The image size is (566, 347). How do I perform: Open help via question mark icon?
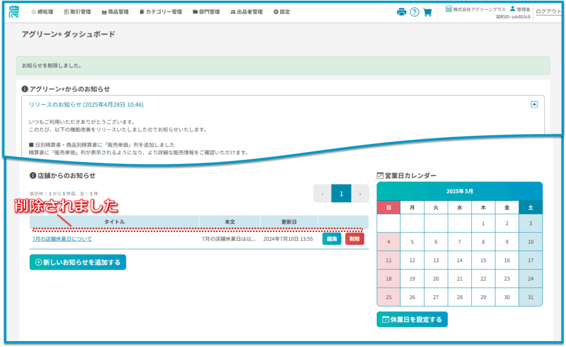point(415,12)
